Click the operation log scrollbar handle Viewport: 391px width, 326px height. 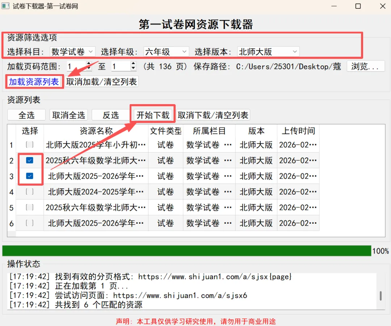click(381, 296)
